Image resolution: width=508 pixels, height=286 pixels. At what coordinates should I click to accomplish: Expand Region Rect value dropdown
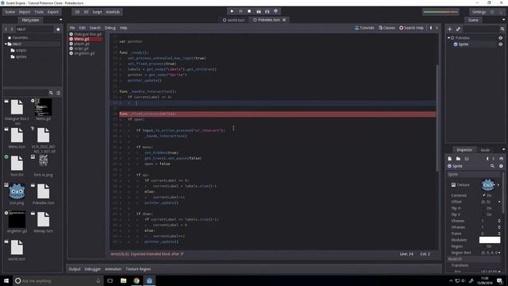click(x=499, y=253)
